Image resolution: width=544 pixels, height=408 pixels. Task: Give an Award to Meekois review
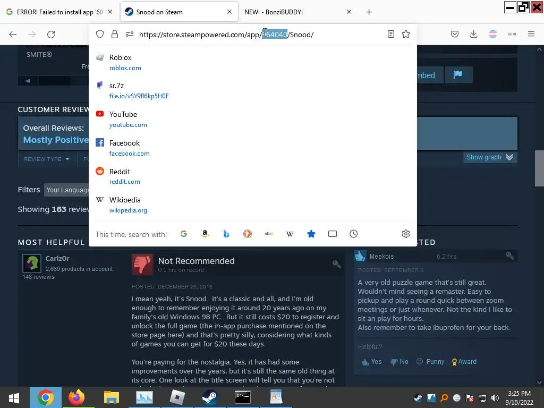(464, 361)
